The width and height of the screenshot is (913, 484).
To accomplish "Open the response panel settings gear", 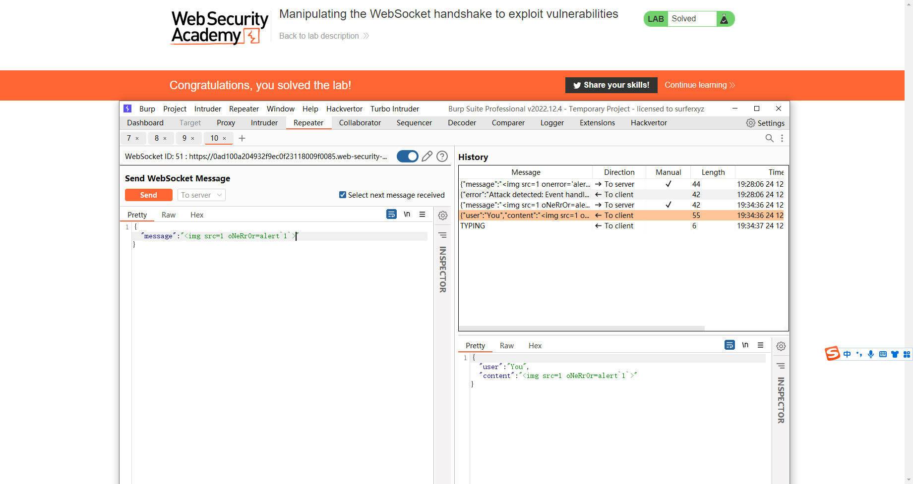I will pyautogui.click(x=781, y=346).
